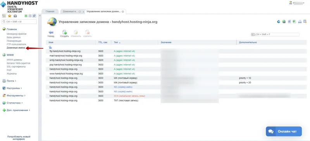Screen dimensions: 310x141
Task: Open table settings icon at far right
Action: (x=305, y=22)
